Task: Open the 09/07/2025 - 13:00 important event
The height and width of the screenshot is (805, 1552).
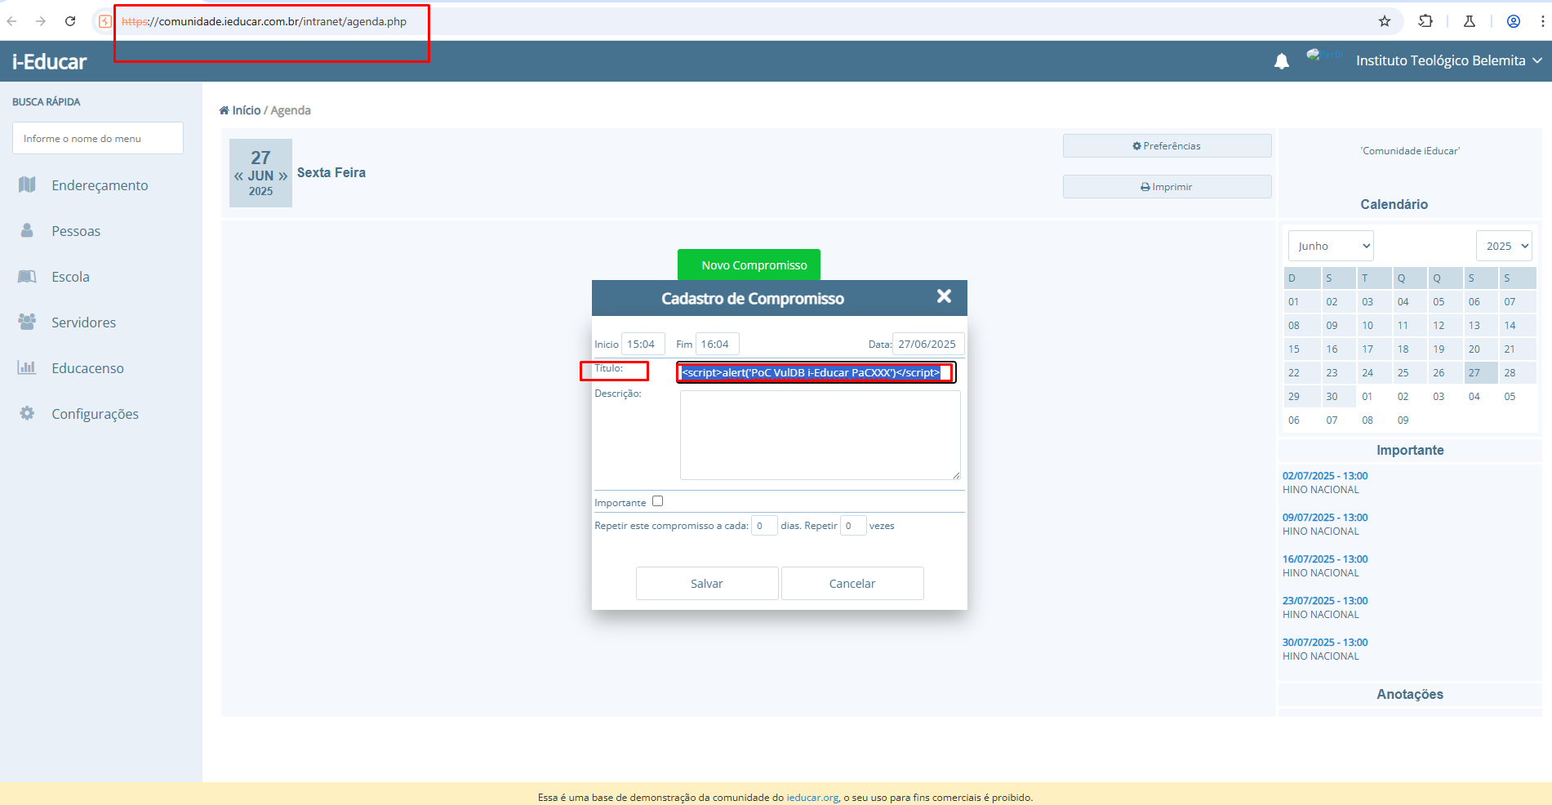Action: [x=1325, y=518]
